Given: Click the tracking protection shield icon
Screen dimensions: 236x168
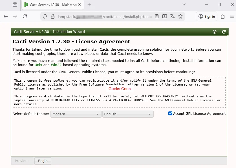Looking at the screenshot, I should 45,16.
